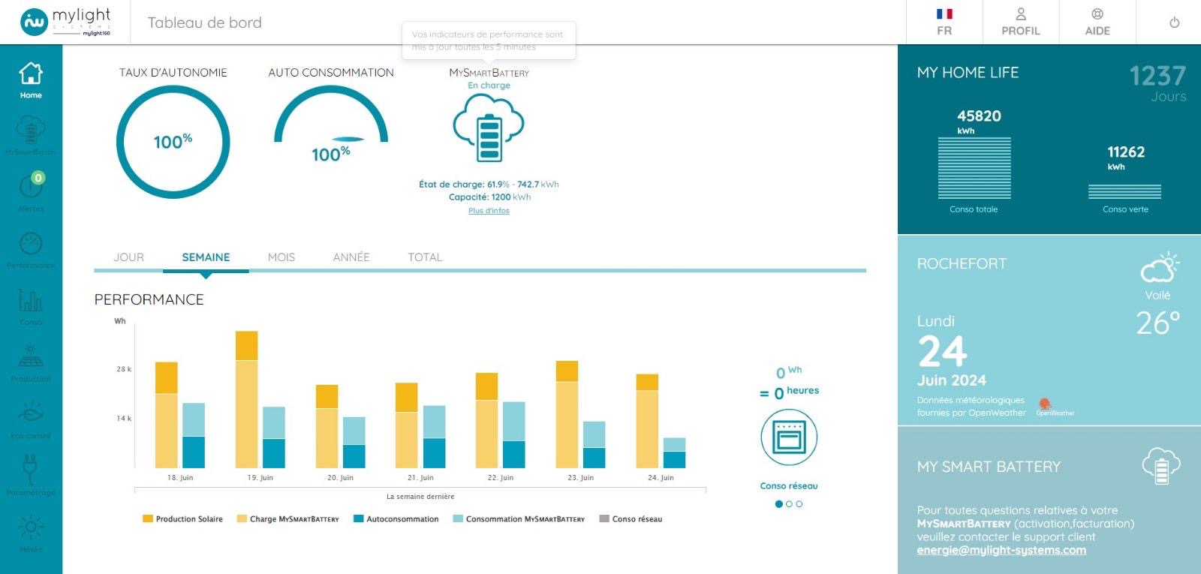Viewport: 1201px width, 574px height.
Task: Click the energie@mylight-systems.com email link
Action: (1001, 550)
